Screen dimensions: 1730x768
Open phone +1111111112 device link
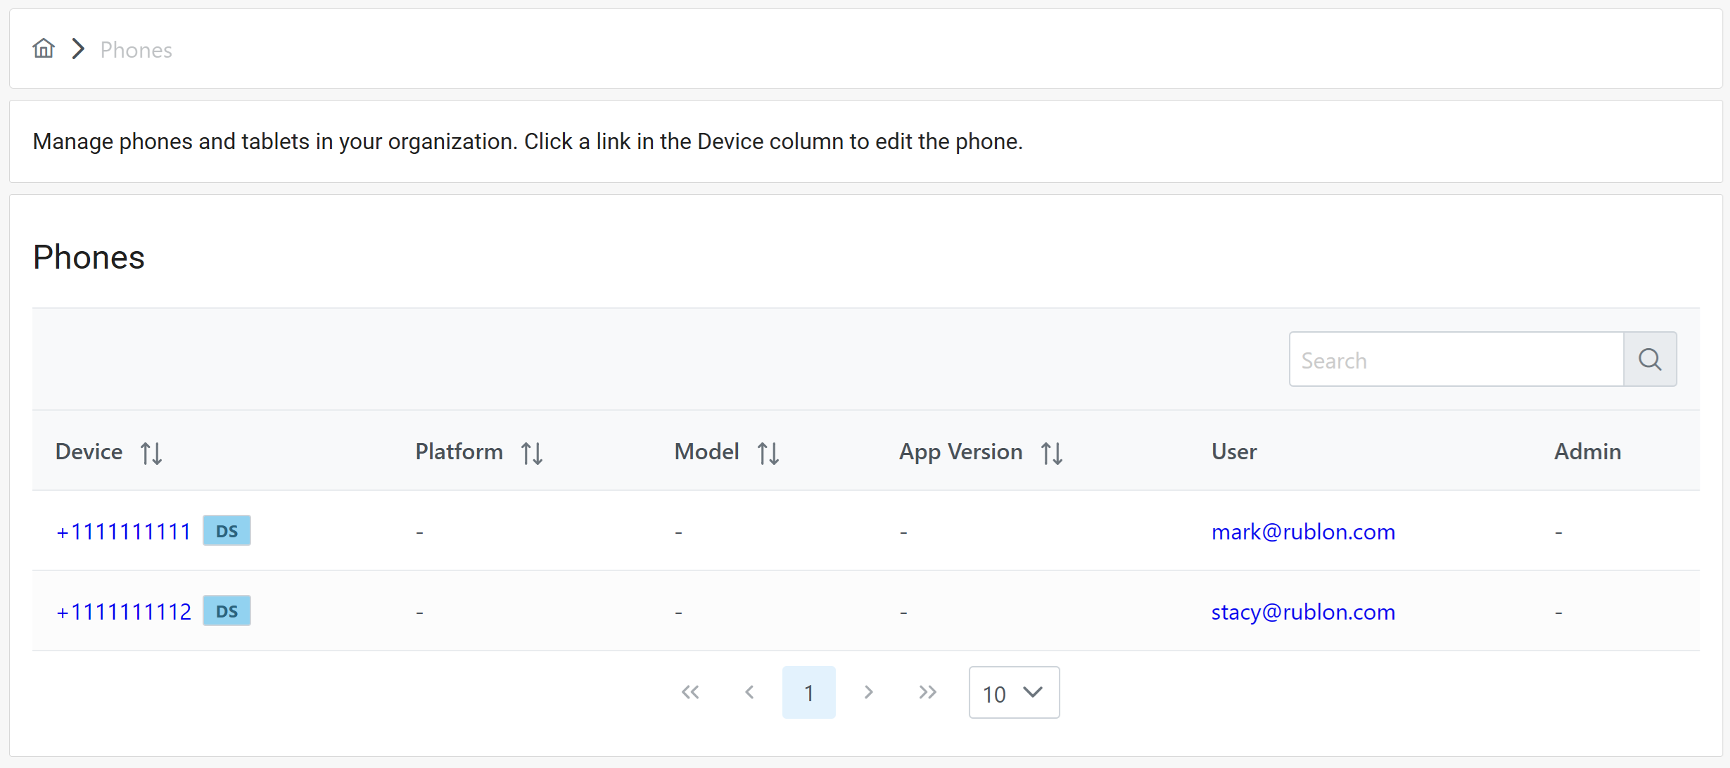point(124,612)
